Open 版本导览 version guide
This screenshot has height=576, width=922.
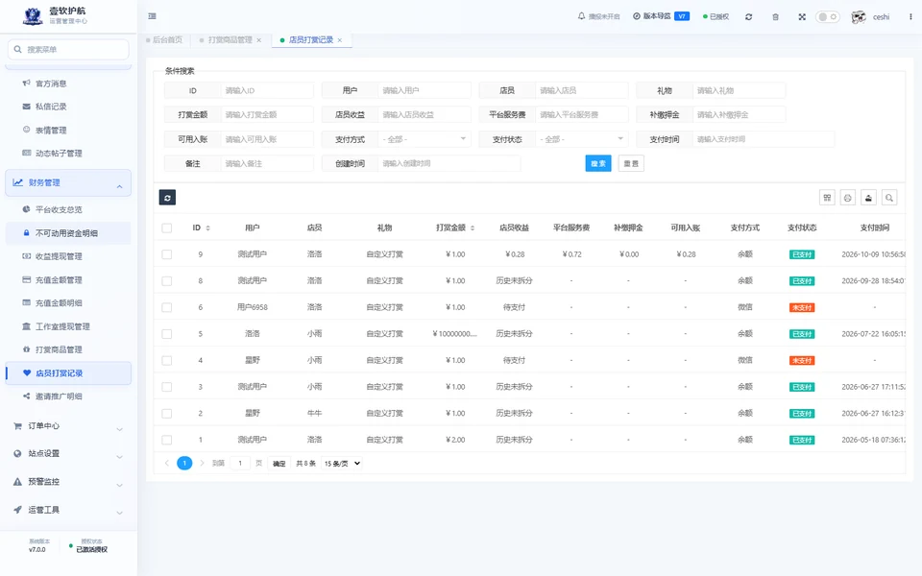pos(661,16)
